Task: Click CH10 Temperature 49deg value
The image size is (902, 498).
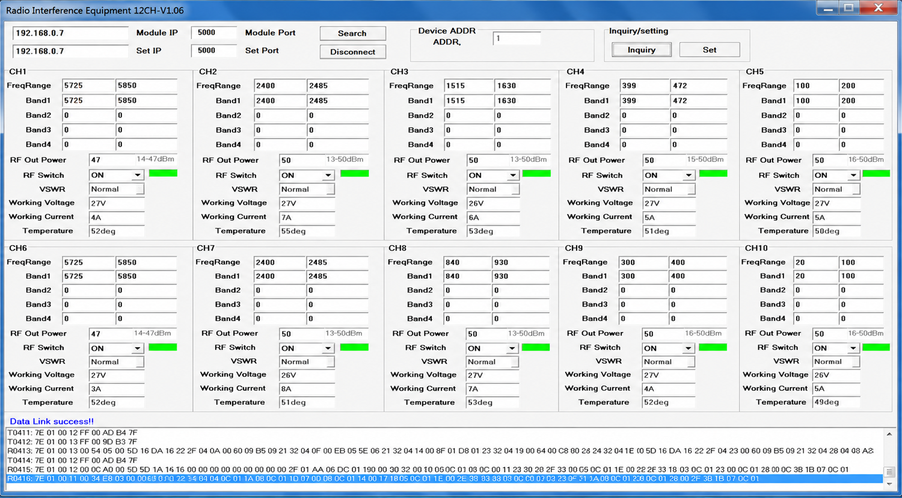Action: 836,402
